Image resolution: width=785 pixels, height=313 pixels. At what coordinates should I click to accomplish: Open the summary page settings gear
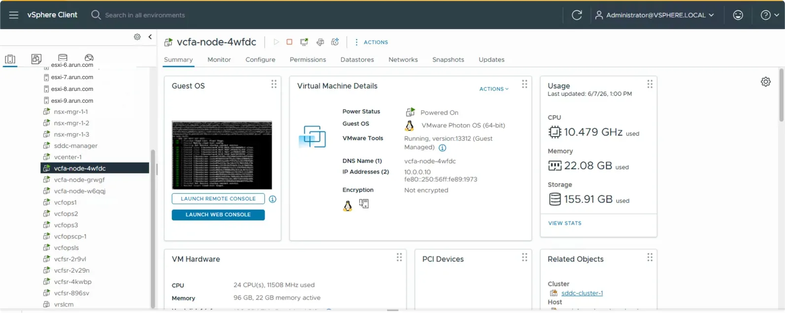766,82
